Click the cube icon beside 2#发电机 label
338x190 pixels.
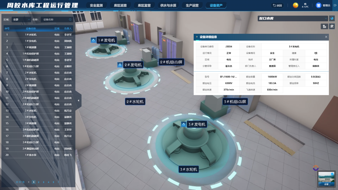[x=120, y=65]
